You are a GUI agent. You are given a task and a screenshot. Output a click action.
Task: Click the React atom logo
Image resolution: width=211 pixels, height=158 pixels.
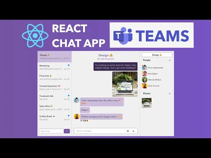[35, 36]
